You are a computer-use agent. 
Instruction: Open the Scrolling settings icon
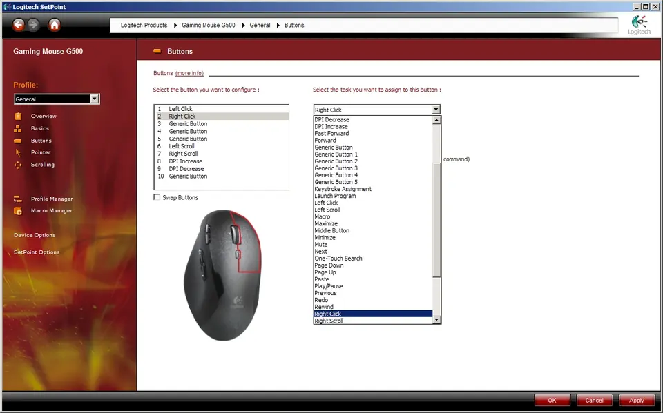(18, 165)
